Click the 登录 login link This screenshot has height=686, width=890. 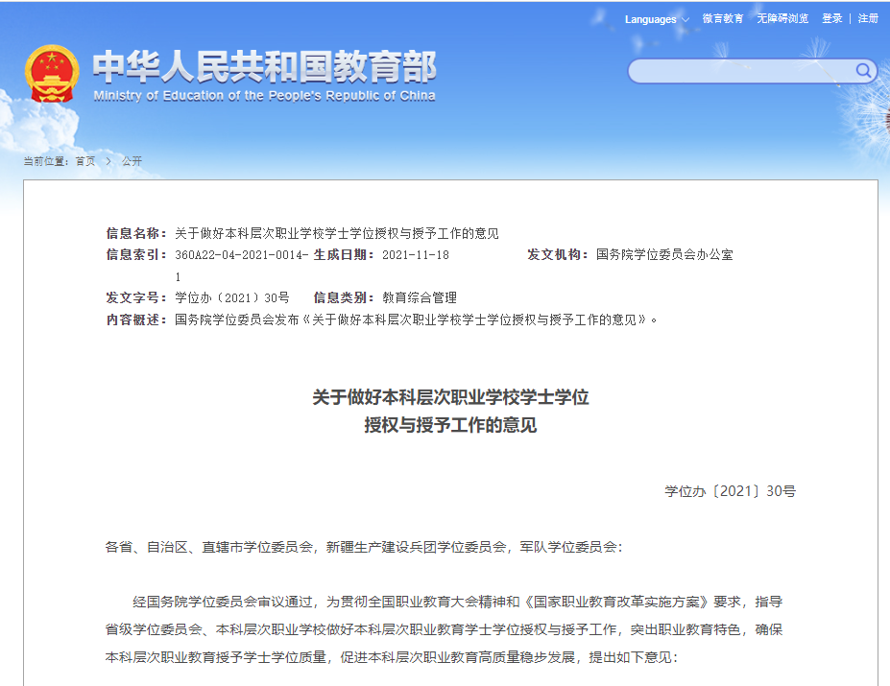(x=830, y=17)
